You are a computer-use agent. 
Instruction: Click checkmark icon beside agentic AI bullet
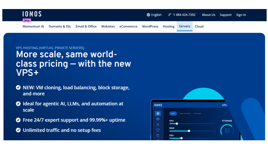18,104
